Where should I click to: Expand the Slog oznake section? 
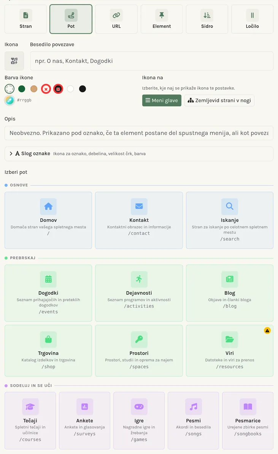pos(139,154)
